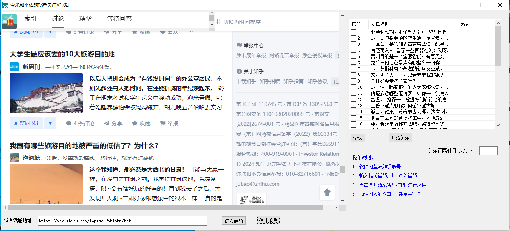Click the topic avatar icon beside 索引 tab
This screenshot has width=510, height=231.
click(9, 21)
